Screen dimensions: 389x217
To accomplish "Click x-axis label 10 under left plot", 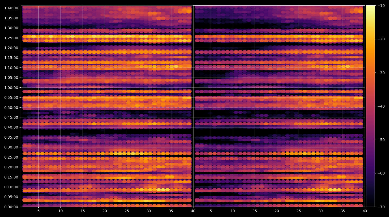I will click(60, 211).
